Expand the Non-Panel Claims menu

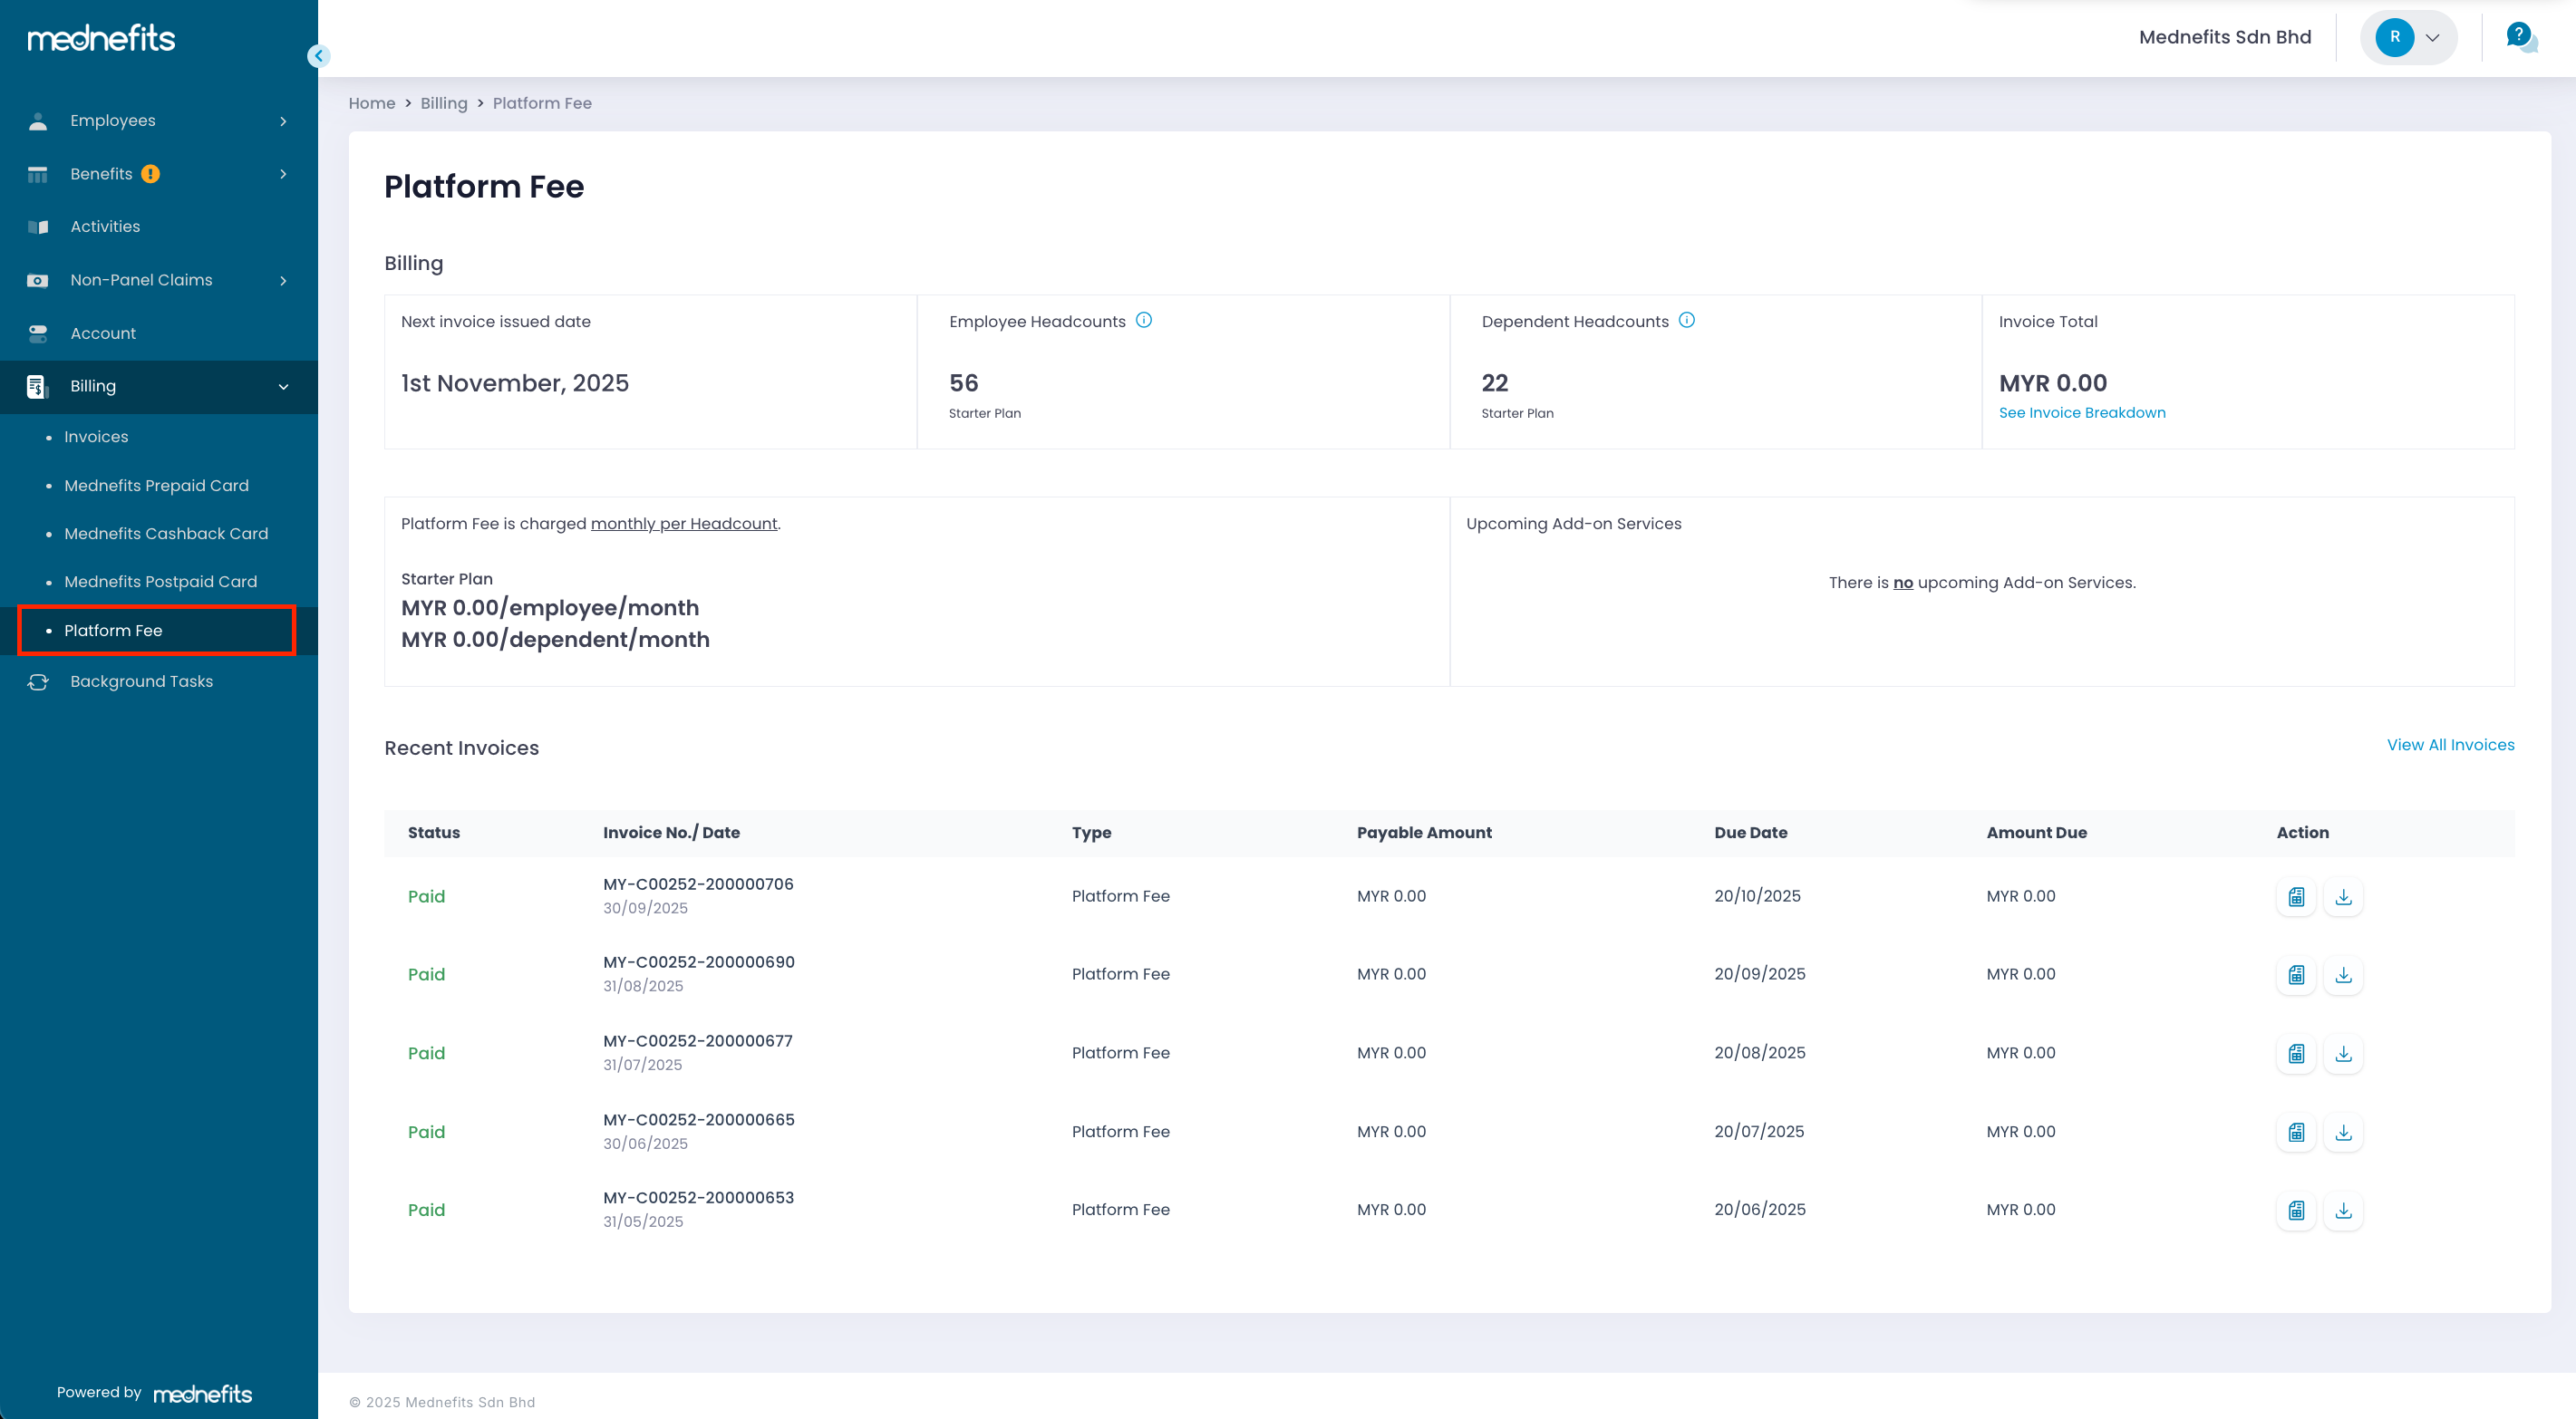coord(283,281)
